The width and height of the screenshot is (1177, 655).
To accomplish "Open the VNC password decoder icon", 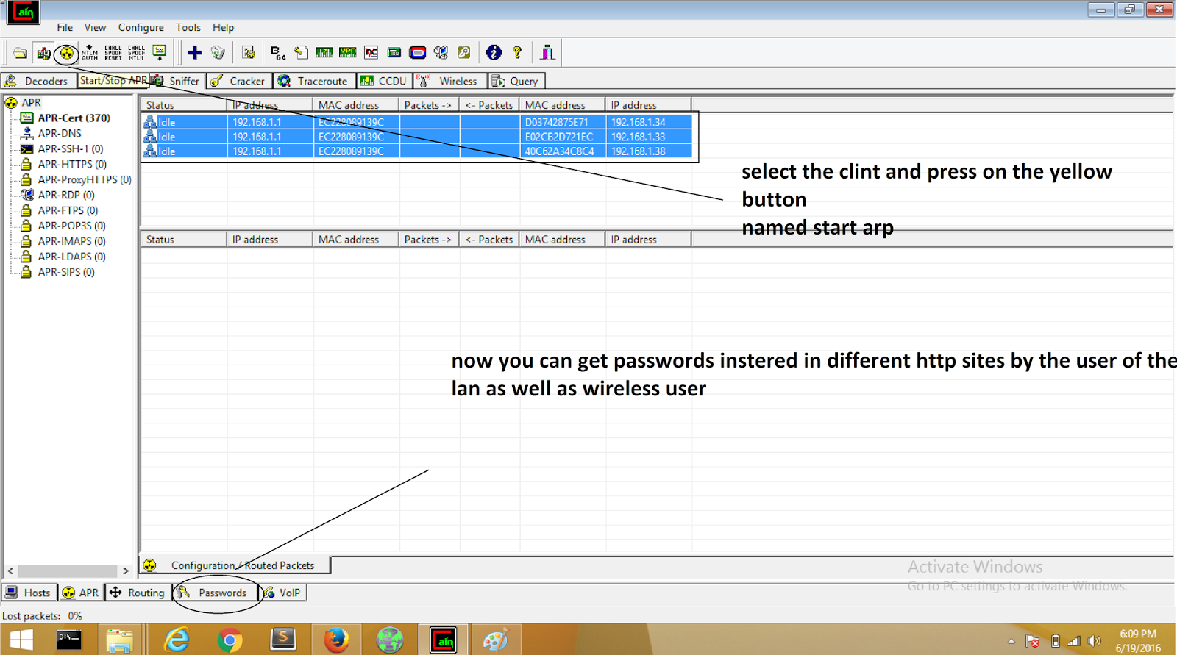I will point(371,52).
